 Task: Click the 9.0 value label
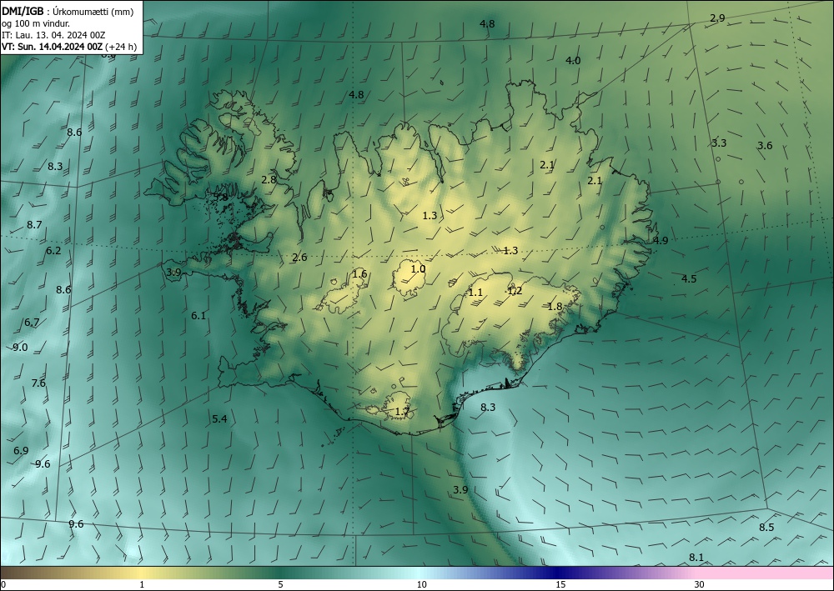[20, 348]
